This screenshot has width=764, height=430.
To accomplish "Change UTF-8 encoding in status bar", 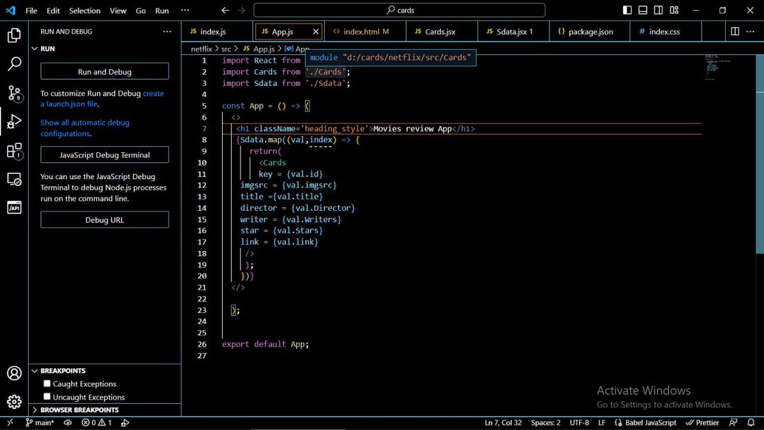I will (579, 422).
